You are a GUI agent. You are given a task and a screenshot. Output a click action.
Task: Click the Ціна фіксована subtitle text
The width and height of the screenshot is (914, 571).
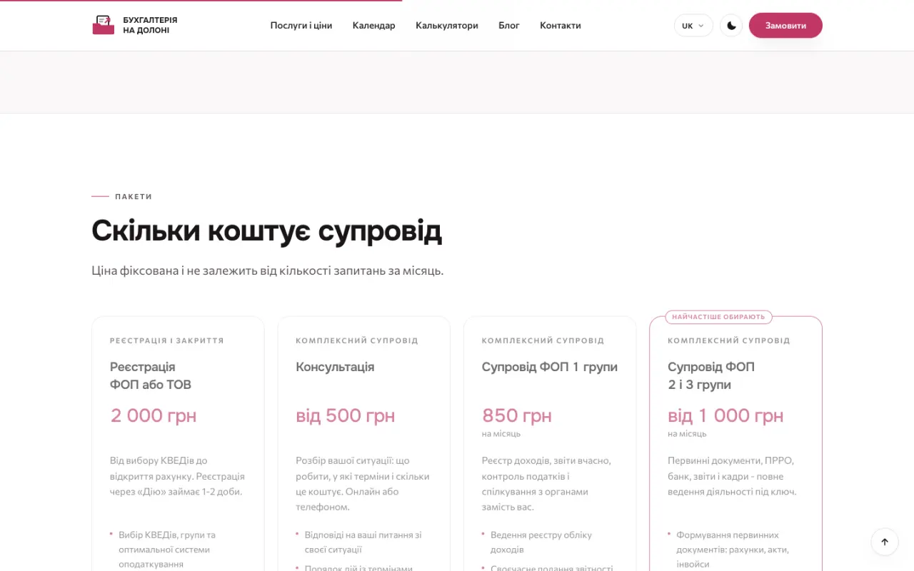click(x=268, y=271)
